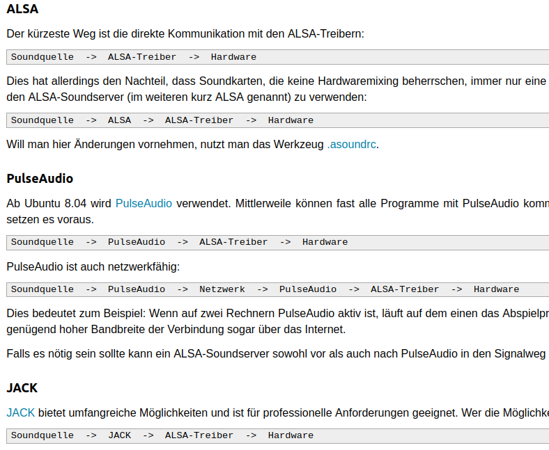Click the text 'PulseAudio ist auch netzwerkfähig:'
Screen dimensions: 549x450
click(x=93, y=266)
